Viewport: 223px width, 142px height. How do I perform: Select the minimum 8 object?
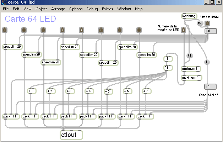[x=191, y=69]
